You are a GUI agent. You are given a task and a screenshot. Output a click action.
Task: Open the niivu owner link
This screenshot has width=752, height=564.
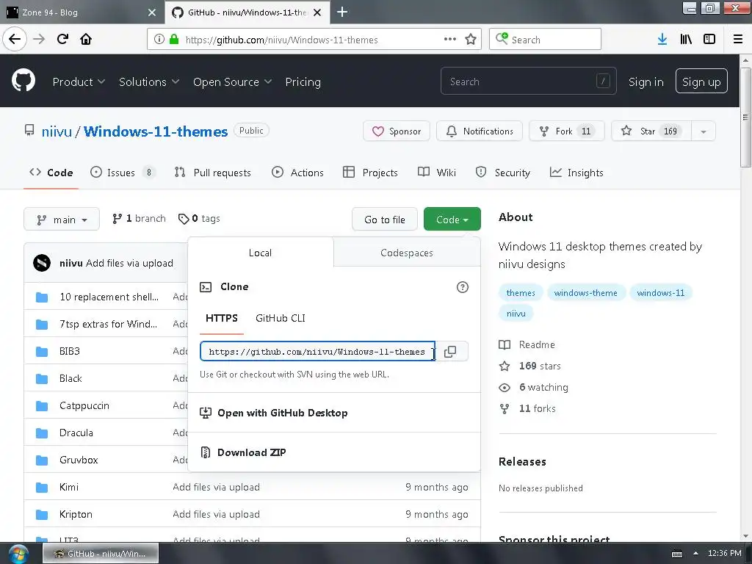tap(57, 131)
